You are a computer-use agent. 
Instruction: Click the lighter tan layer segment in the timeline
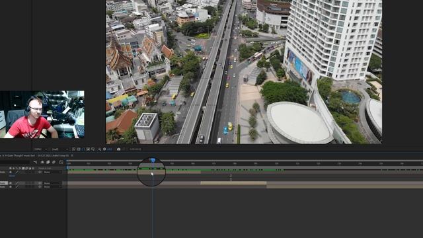(233, 183)
